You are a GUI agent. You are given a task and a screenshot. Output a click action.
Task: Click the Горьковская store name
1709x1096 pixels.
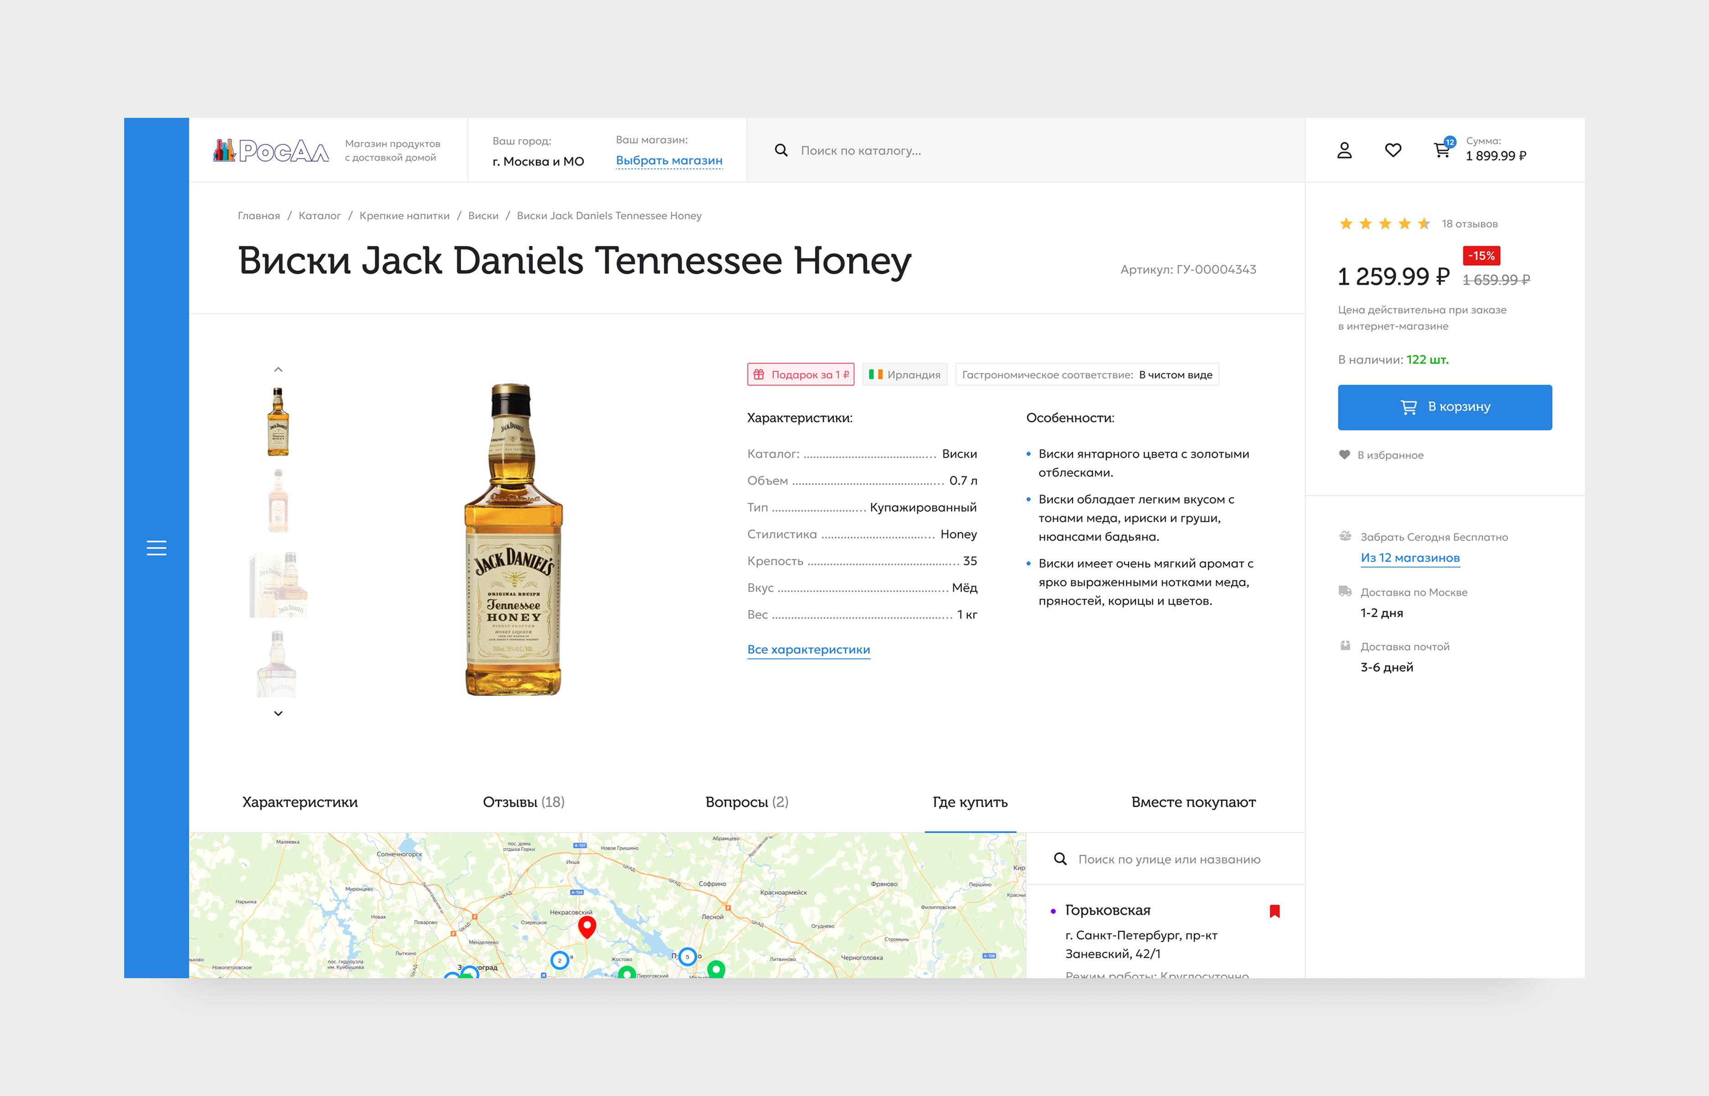coord(1107,910)
